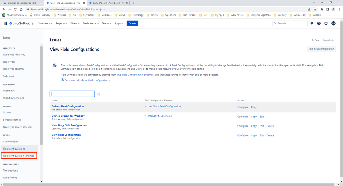This screenshot has width=343, height=186.
Task: Open the notifications bell icon
Action: coord(312,23)
